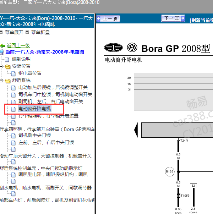
Task: Open current node 当前:一汽大众-新宝来-2008年-电路图
Action: pyautogui.click(x=45, y=52)
